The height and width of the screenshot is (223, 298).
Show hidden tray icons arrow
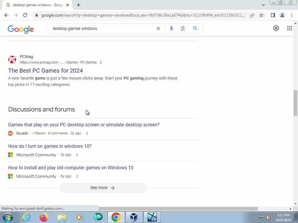[254, 217]
